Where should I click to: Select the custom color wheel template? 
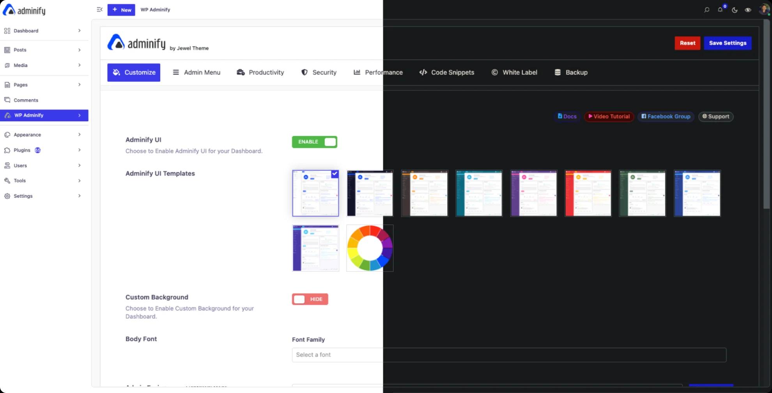tap(370, 248)
